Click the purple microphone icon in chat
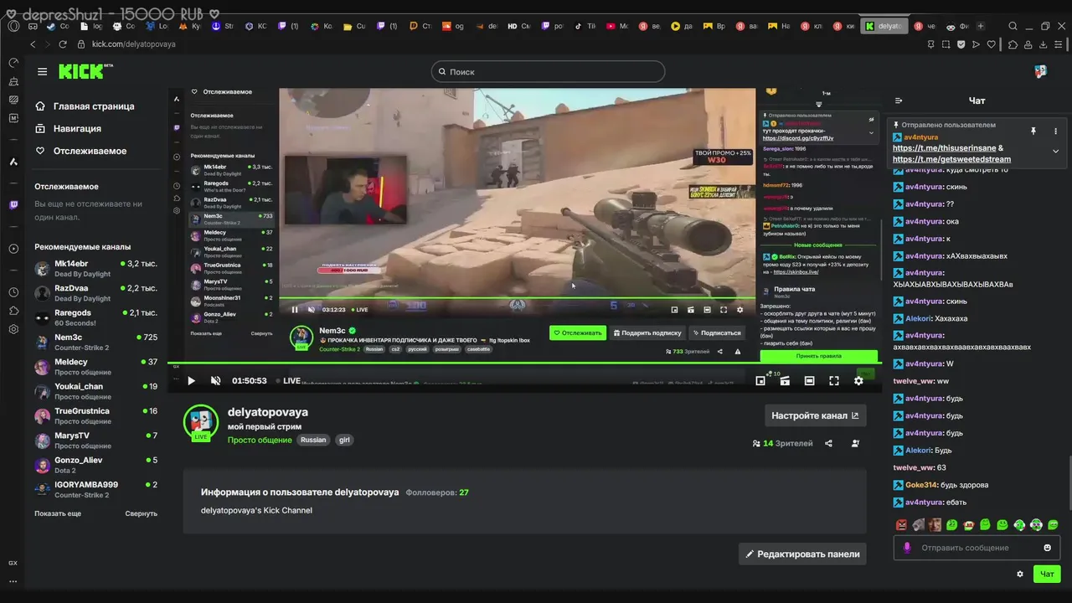The height and width of the screenshot is (603, 1072). 907,548
